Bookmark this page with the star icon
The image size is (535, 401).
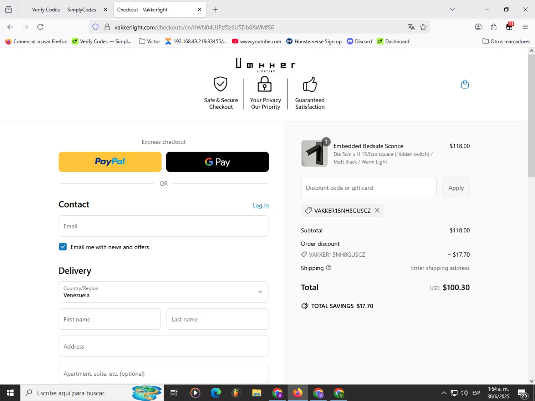[423, 27]
